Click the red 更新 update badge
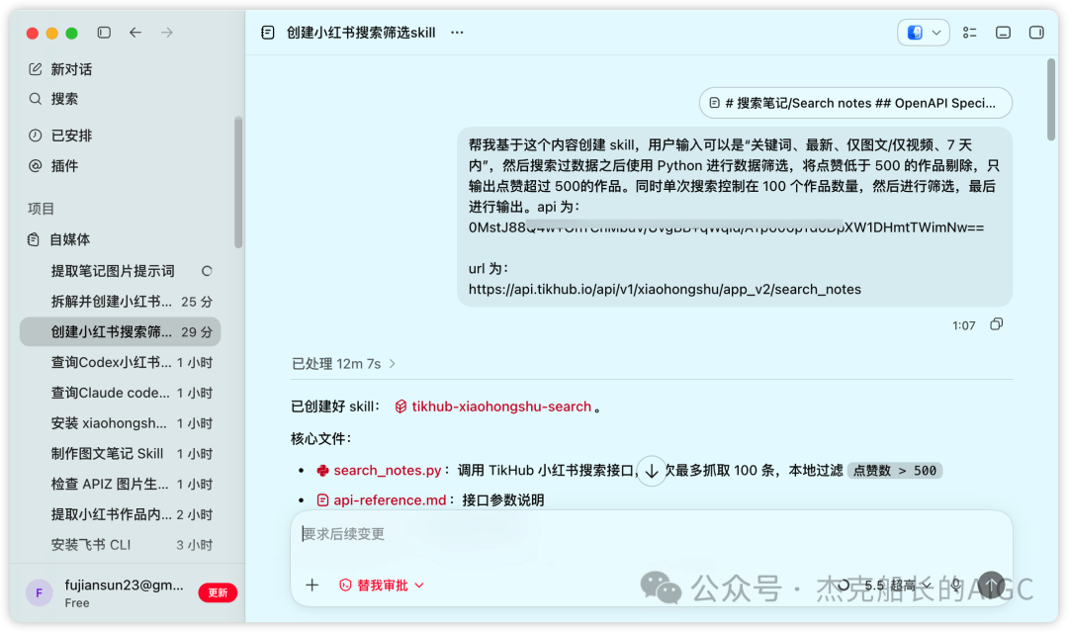This screenshot has width=1068, height=632. [x=218, y=592]
